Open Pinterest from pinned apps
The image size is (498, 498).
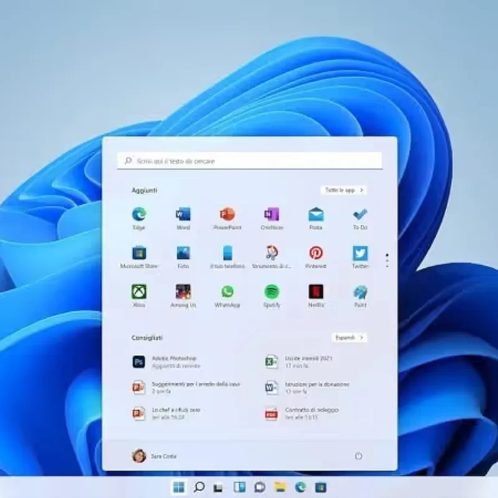coord(316,256)
